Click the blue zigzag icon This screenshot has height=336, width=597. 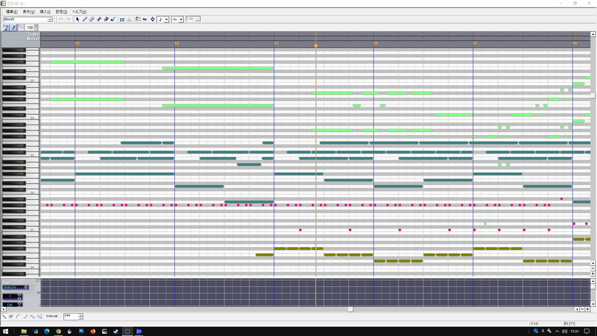coord(145,19)
